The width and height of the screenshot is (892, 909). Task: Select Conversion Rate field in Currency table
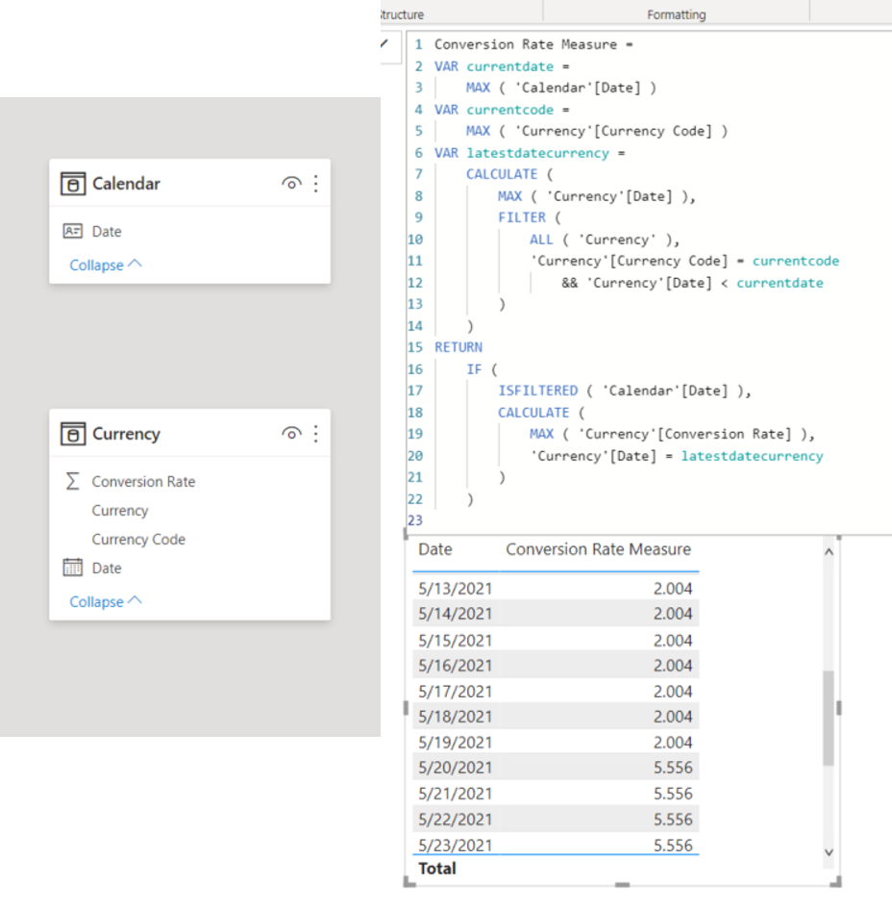point(143,482)
